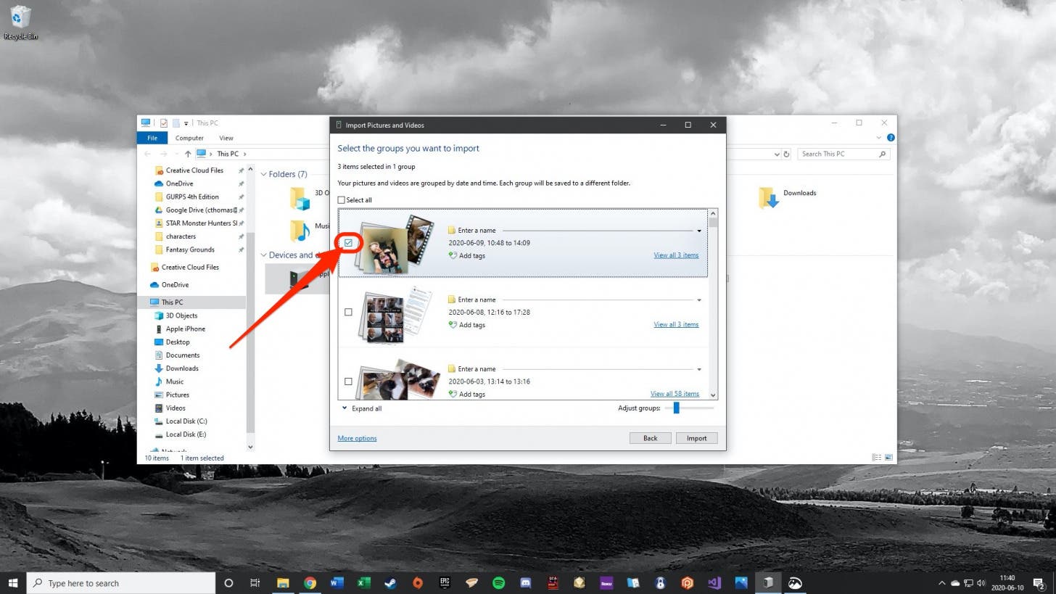Screen dimensions: 1056x594
Task: Open the Downloads folder icon in Folders
Action: pyautogui.click(x=768, y=197)
